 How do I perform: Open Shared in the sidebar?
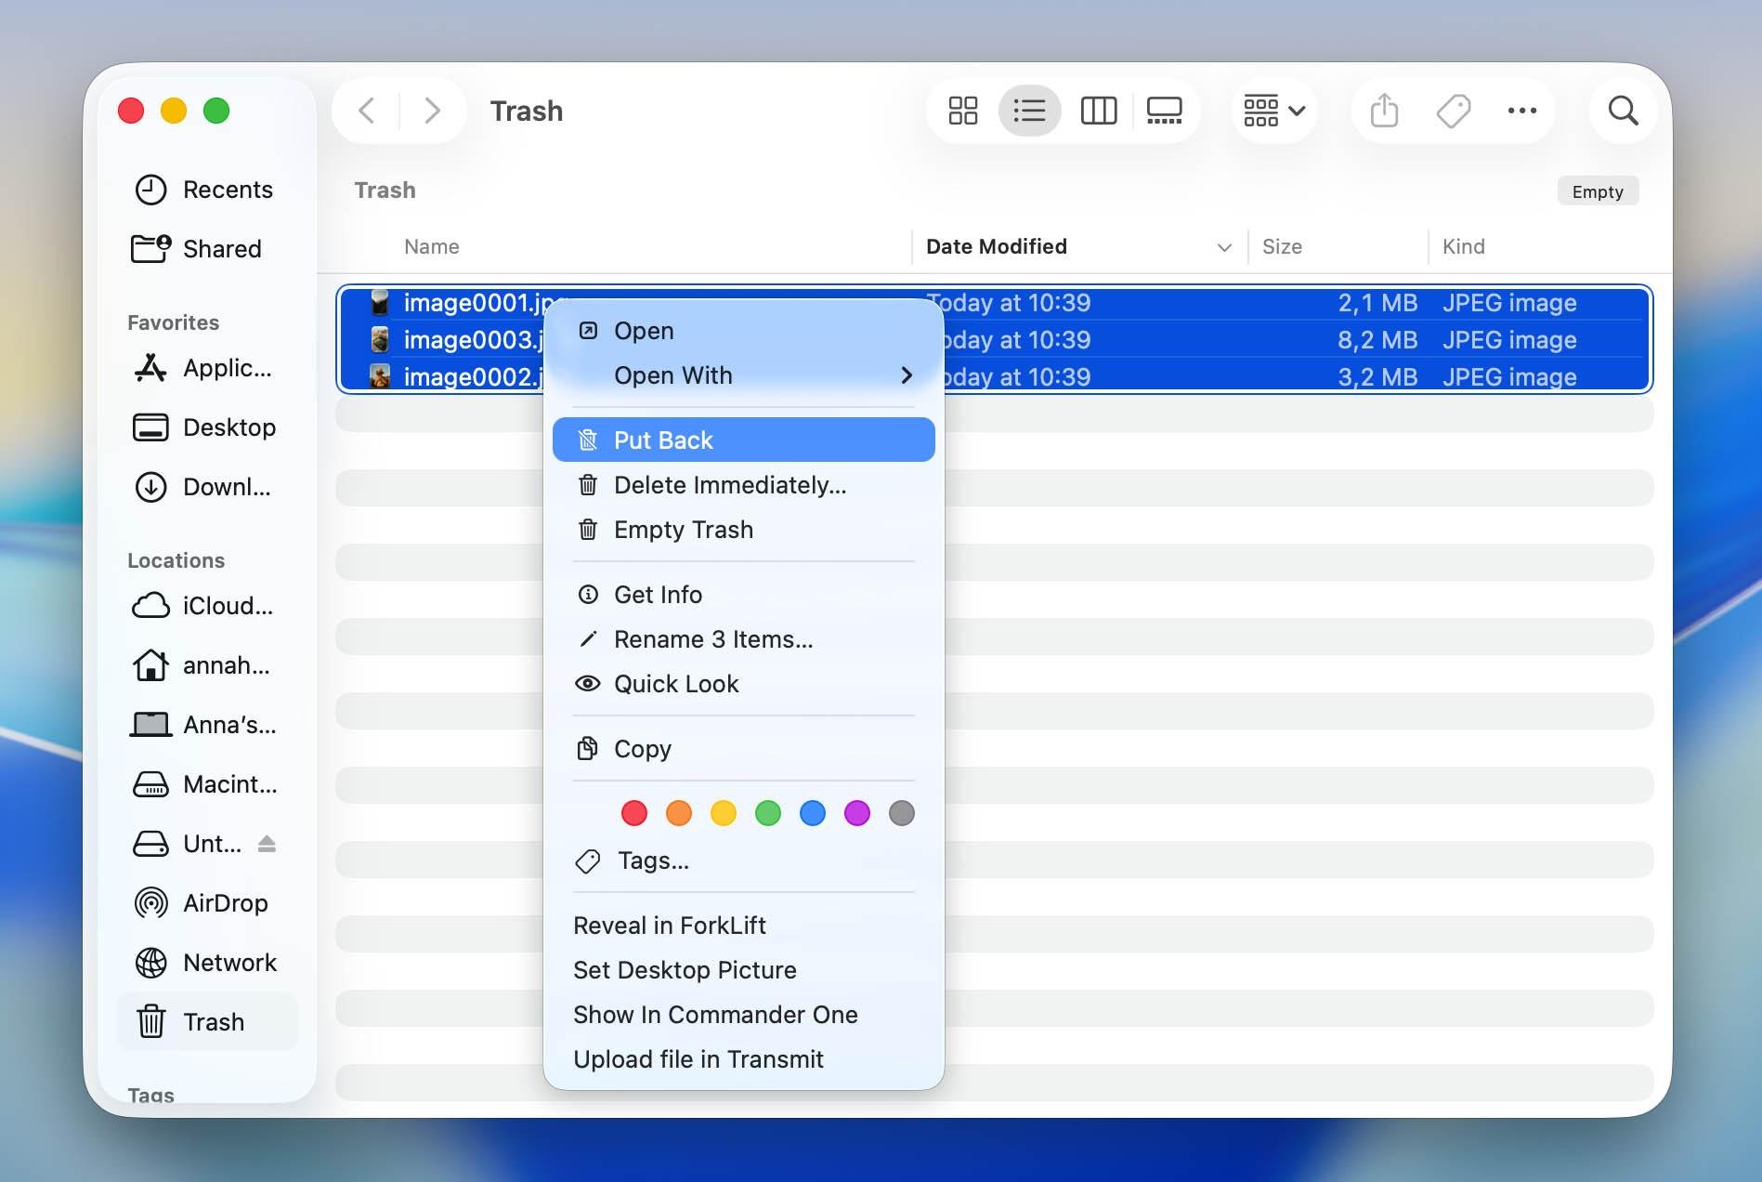[x=207, y=249]
